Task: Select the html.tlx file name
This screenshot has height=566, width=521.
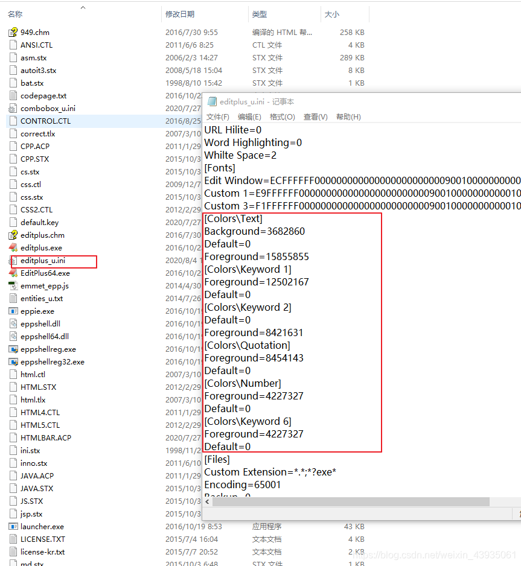Action: 33,400
